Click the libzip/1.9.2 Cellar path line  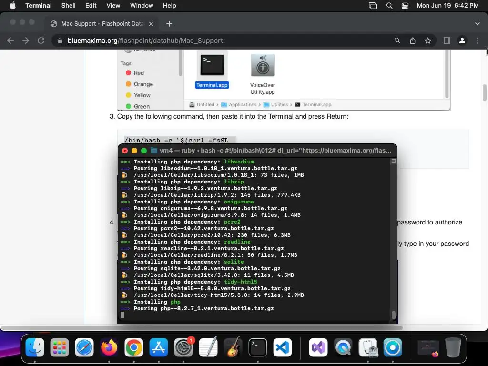click(x=217, y=195)
